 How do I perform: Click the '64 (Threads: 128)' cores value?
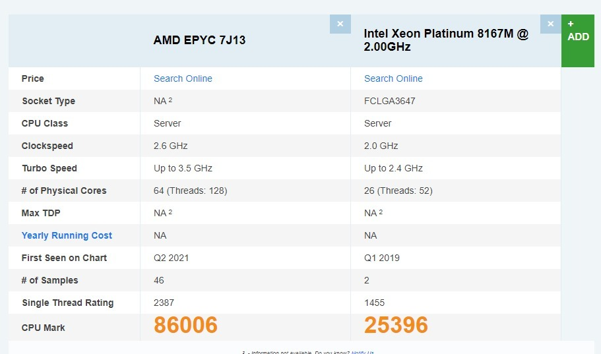click(191, 191)
